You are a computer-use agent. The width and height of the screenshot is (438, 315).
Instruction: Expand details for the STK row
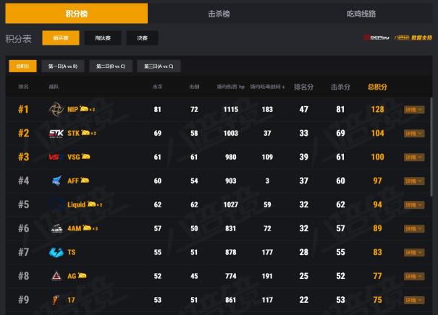coord(414,134)
